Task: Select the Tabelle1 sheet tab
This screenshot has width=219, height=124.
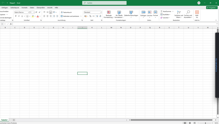Action: (4, 120)
